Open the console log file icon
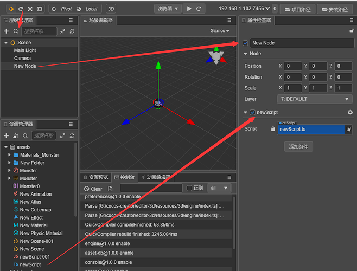 [x=110, y=189]
